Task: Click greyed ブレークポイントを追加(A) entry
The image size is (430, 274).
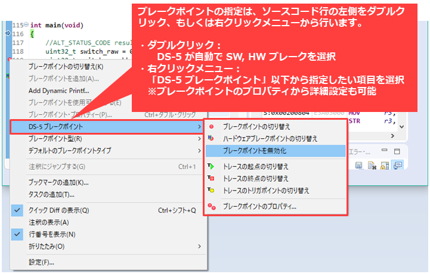Action: click(64, 79)
